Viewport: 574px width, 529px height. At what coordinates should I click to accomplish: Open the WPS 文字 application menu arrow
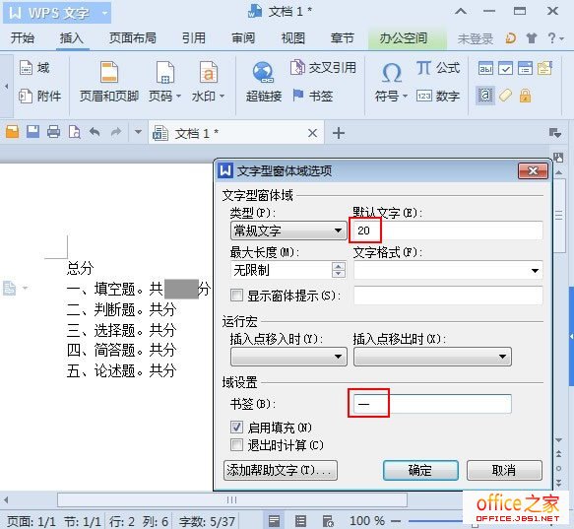(104, 13)
